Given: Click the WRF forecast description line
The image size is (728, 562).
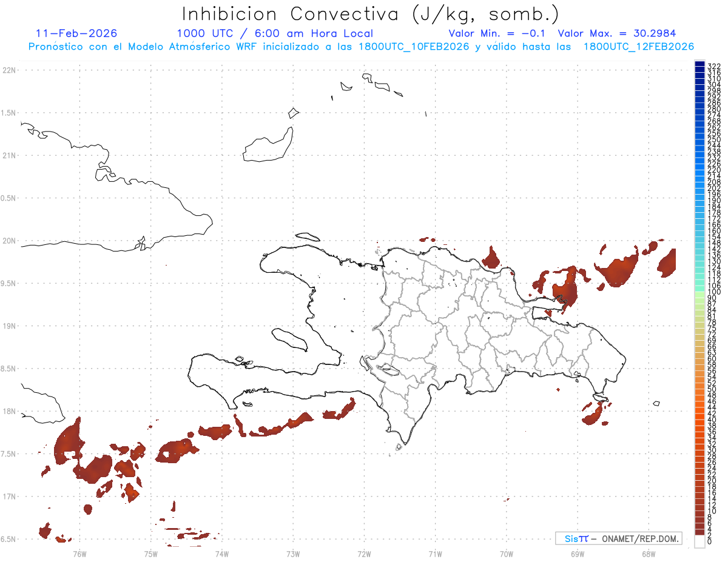Looking at the screenshot, I should pyautogui.click(x=362, y=47).
